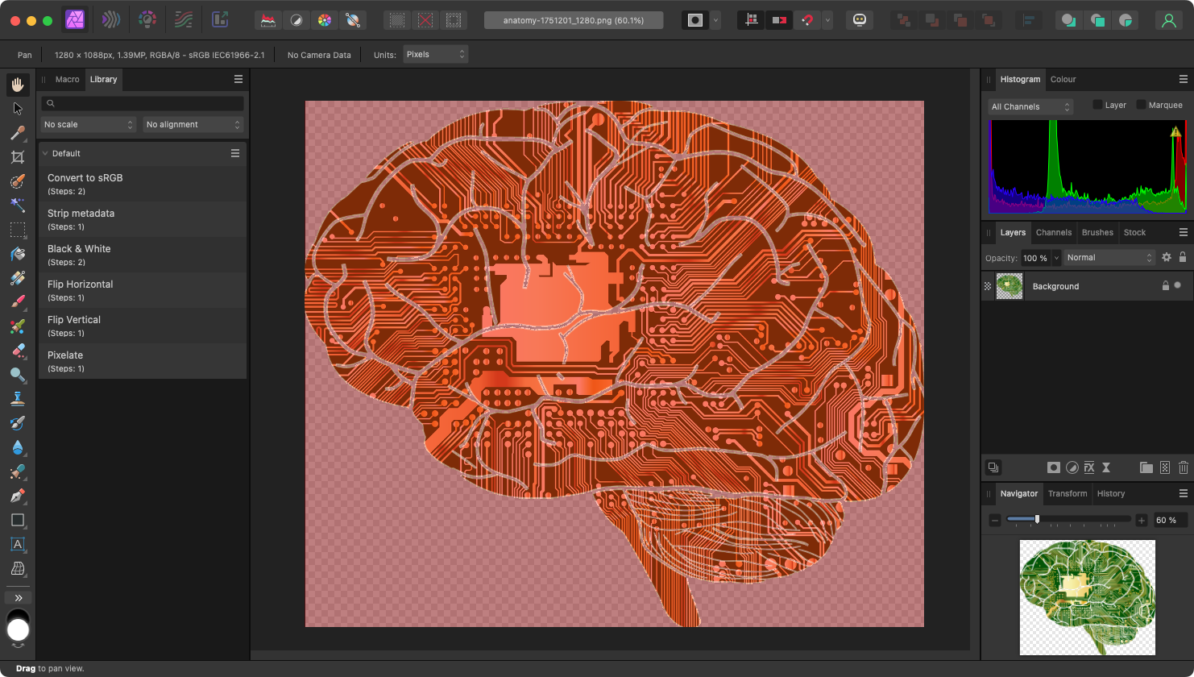The width and height of the screenshot is (1194, 677).
Task: Select the Rectangular Marquee tool
Action: [x=18, y=230]
